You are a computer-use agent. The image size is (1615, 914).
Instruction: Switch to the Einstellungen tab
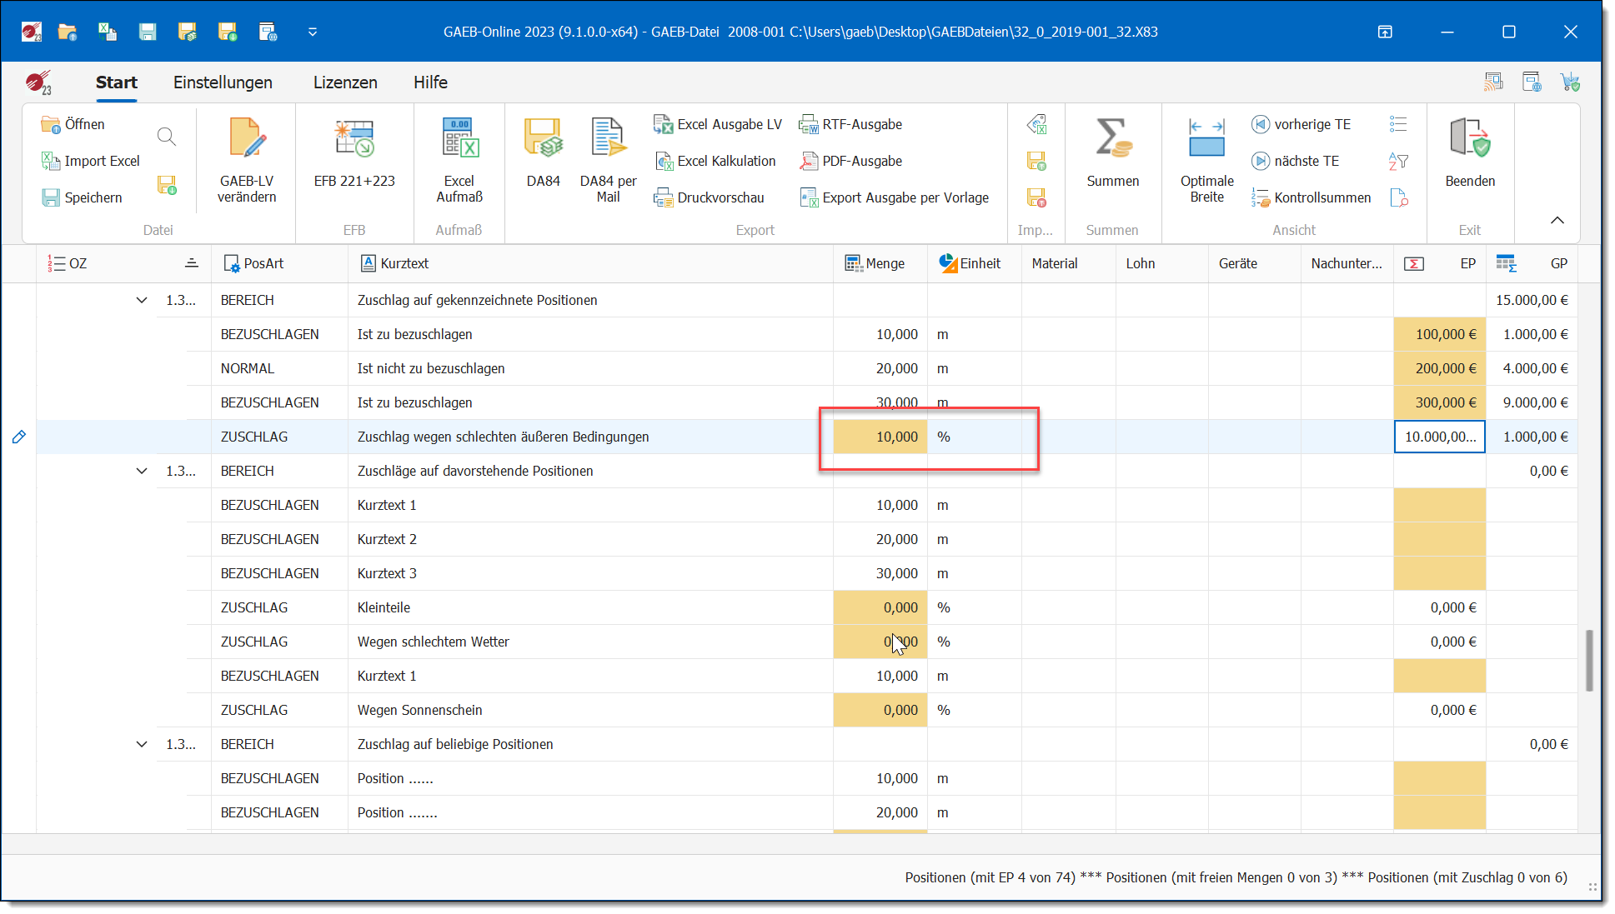point(223,82)
